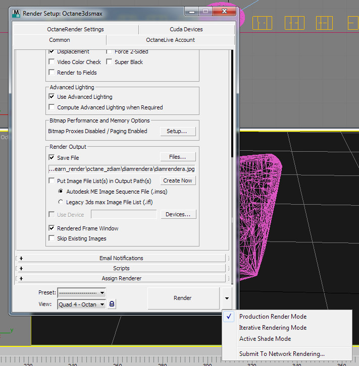This screenshot has height=366, width=359.
Task: Open the View dropdown showing Quad 4 - Octan
Action: 82,304
